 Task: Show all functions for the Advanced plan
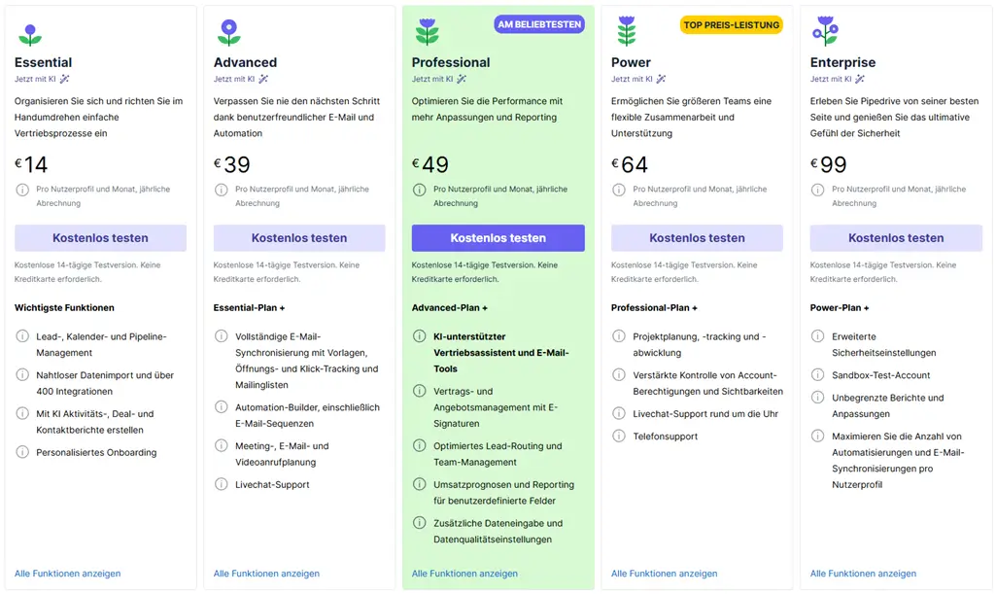pyautogui.click(x=266, y=574)
